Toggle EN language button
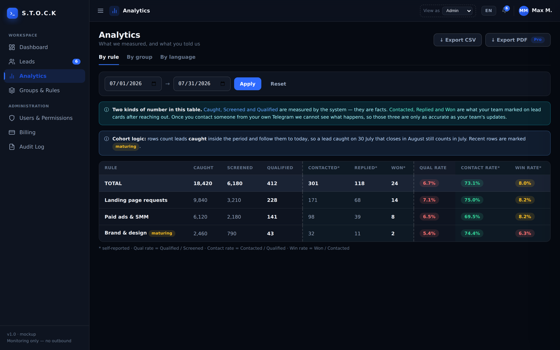 click(x=489, y=10)
